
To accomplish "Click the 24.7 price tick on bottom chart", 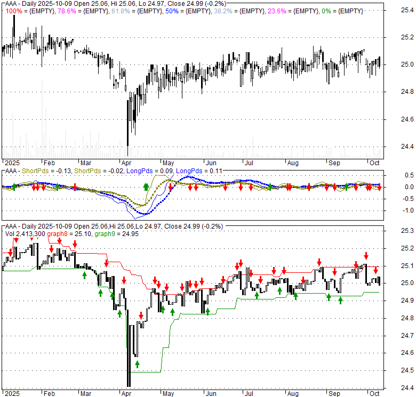I will pos(407,336).
